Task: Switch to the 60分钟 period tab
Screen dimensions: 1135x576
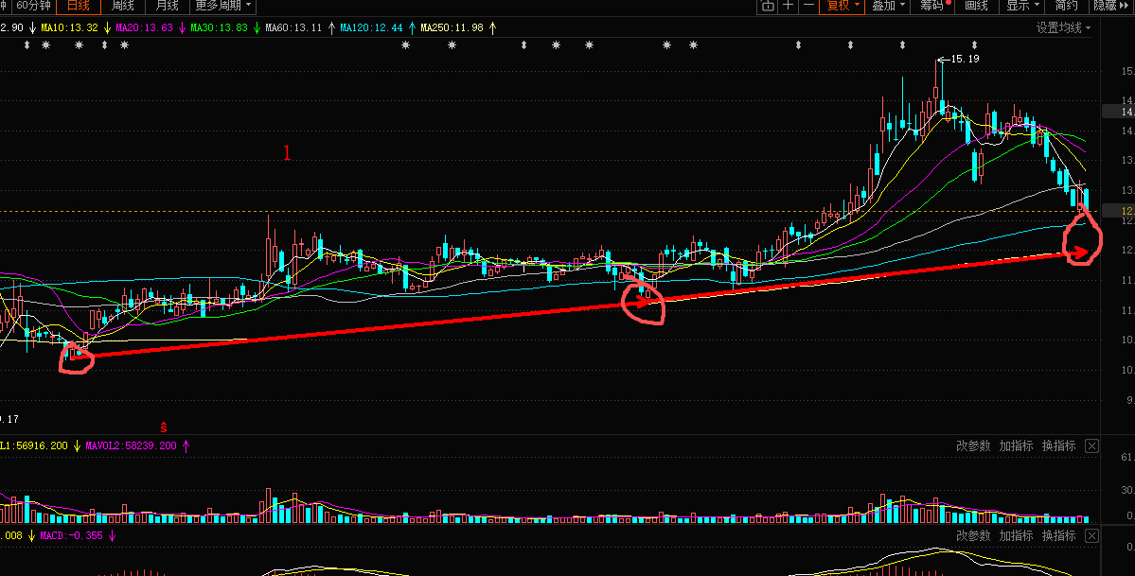Action: pos(33,6)
